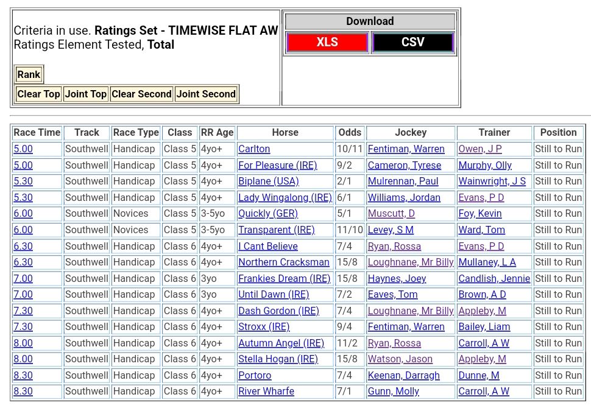
Task: Download the ratings as XLS
Action: click(327, 43)
